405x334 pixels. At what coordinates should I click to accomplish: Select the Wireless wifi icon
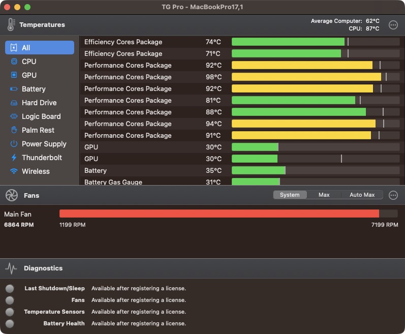pos(14,171)
